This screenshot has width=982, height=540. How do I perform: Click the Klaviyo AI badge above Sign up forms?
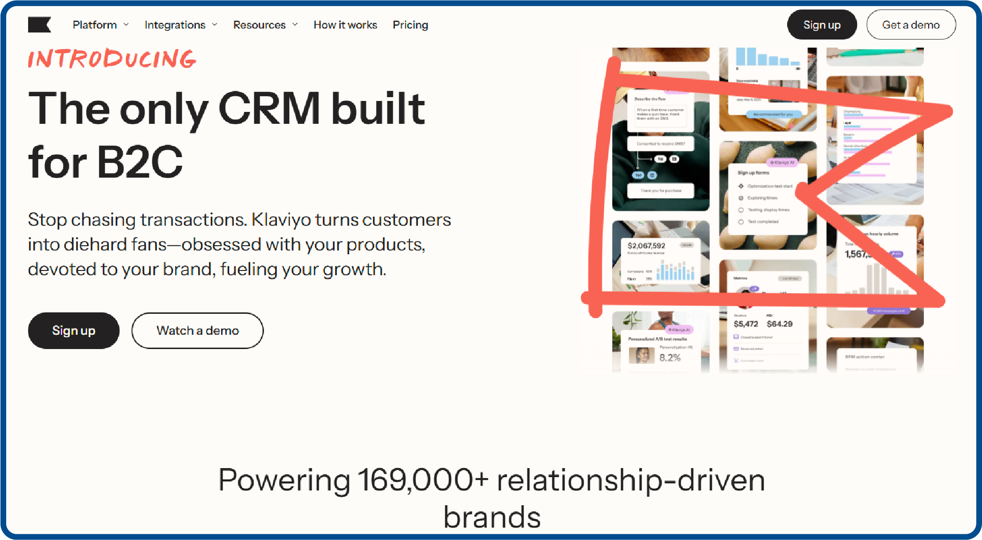(782, 162)
